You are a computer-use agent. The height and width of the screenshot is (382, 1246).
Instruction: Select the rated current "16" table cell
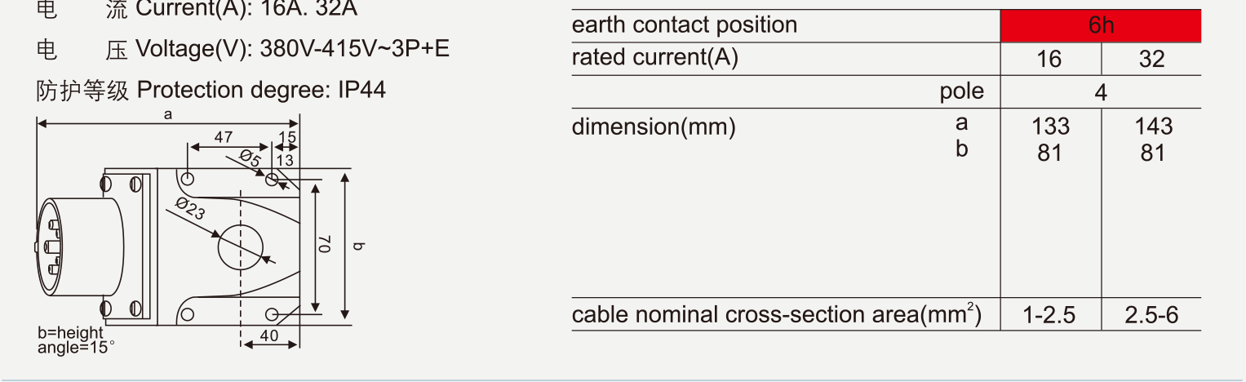coord(1049,59)
